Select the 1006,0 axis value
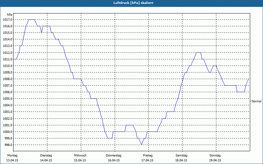 click(8, 92)
